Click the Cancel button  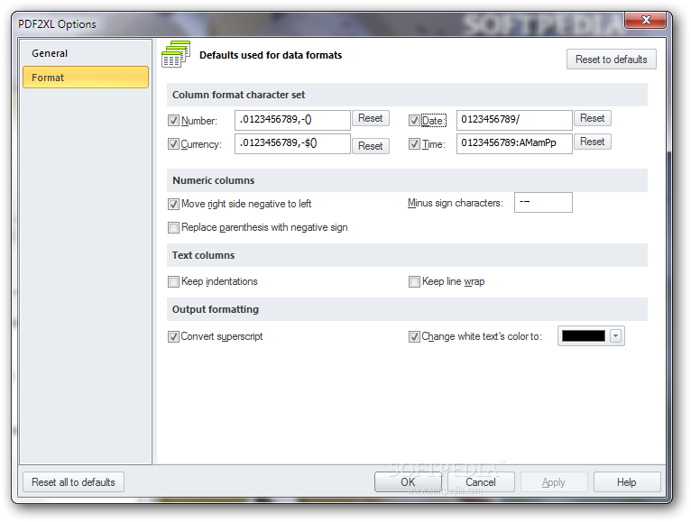coord(481,482)
